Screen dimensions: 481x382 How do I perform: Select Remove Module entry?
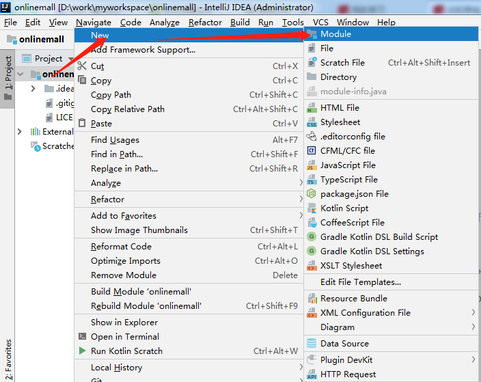pyautogui.click(x=189, y=275)
